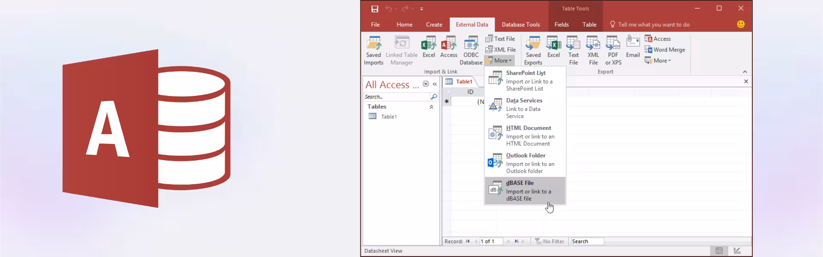Click the current record number box
The height and width of the screenshot is (257, 823).
491,241
